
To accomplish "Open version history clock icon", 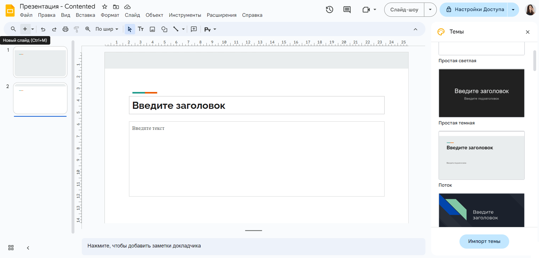I will pyautogui.click(x=329, y=10).
